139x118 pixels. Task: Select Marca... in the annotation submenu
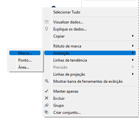point(25,53)
